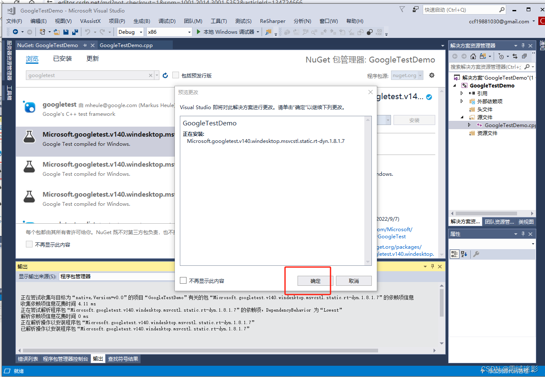Viewport: 545px width, 377px height.
Task: Enable the 包括预发行版 checkbox
Action: [176, 75]
